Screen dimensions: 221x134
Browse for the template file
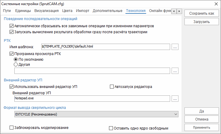tap(175, 47)
